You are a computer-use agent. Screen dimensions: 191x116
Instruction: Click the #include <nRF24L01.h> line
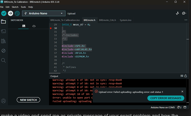[77, 49]
